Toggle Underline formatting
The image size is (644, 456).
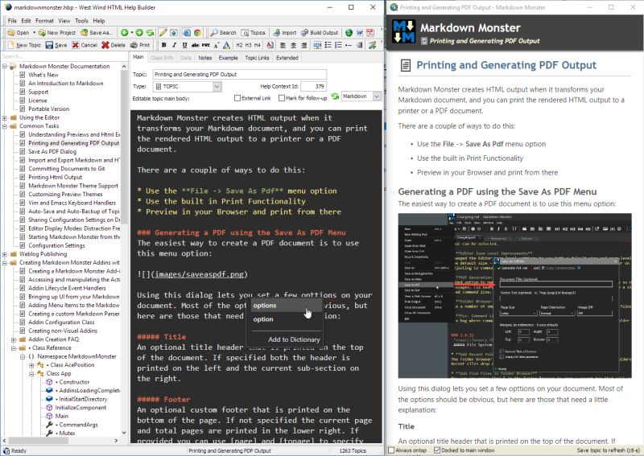click(184, 45)
